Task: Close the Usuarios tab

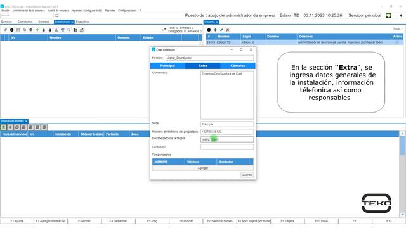Action: (x=217, y=22)
